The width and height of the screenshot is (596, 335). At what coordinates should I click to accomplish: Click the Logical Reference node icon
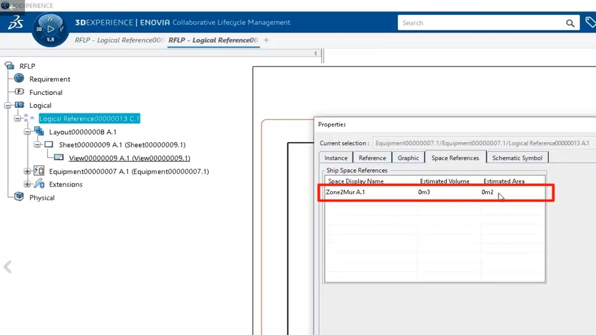pos(29,118)
